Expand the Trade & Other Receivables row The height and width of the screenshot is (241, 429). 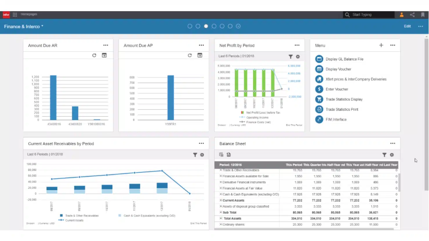point(221,170)
